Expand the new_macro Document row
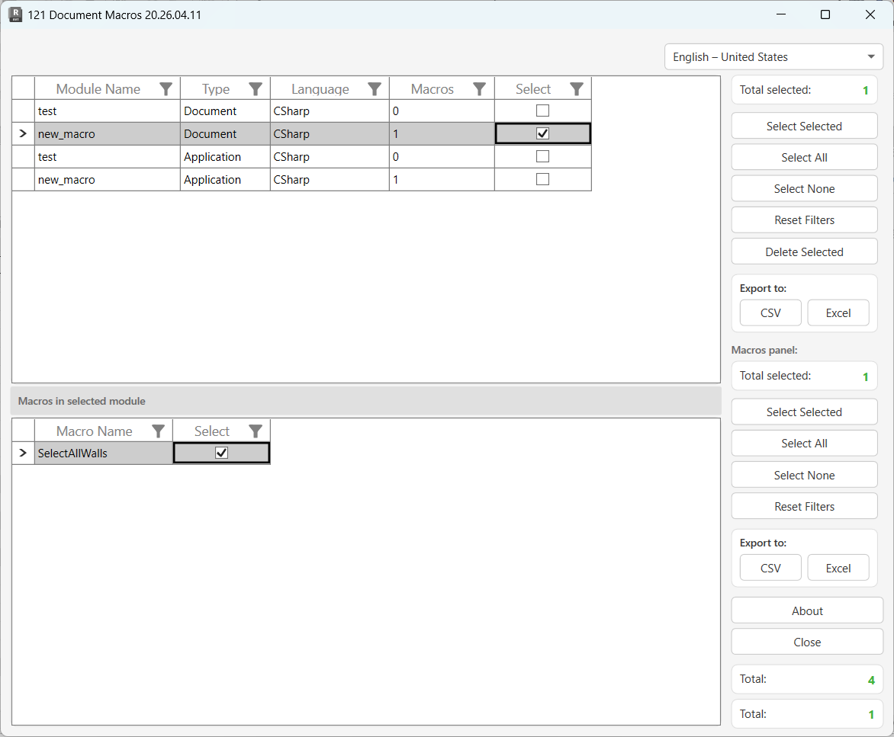894x737 pixels. pos(22,133)
